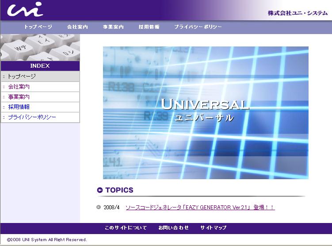Click the keyboard photo above INDEX
Viewport: 332px width, 246px height.
pyautogui.click(x=40, y=47)
